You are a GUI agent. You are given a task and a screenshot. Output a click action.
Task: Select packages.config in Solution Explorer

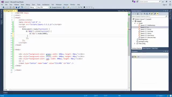point(143,41)
